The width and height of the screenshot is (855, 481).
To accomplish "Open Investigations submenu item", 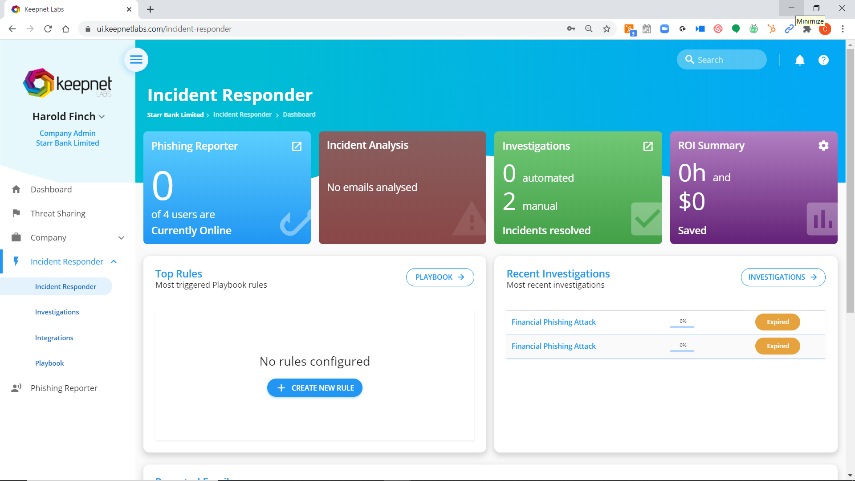I will click(x=57, y=312).
